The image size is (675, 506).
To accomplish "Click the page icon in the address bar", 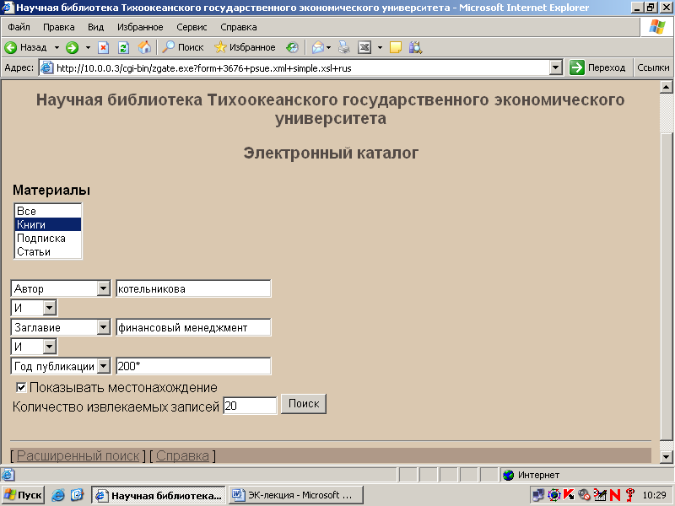I will [47, 68].
